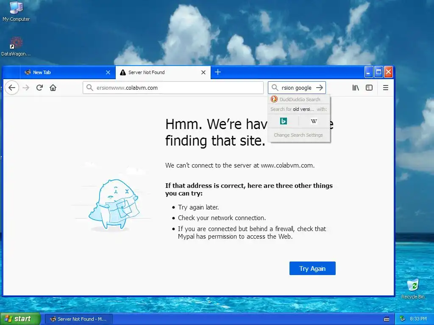Click the 'Try again later.' list item
Image resolution: width=434 pixels, height=325 pixels.
tap(198, 207)
